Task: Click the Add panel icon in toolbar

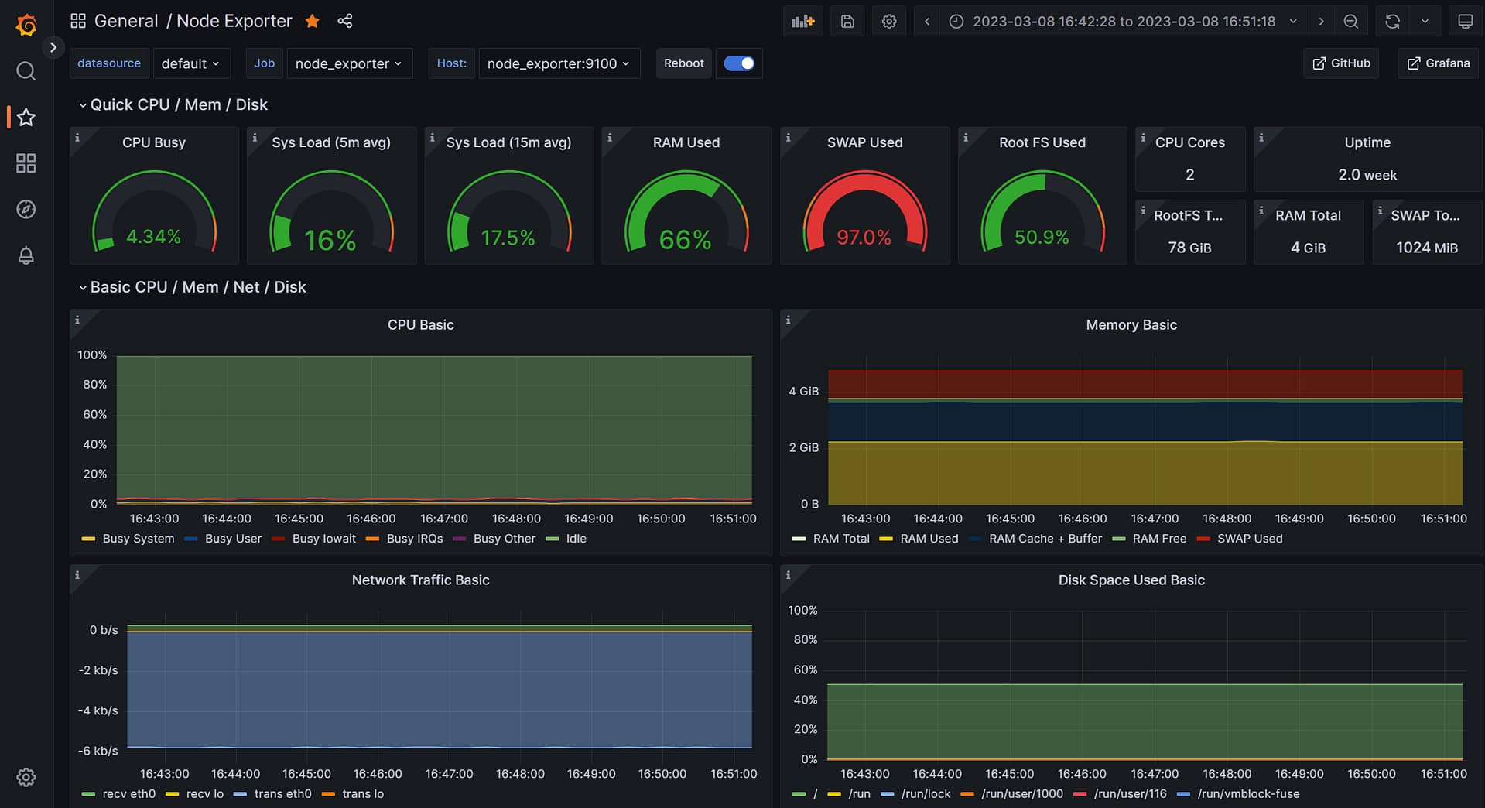Action: coord(802,22)
